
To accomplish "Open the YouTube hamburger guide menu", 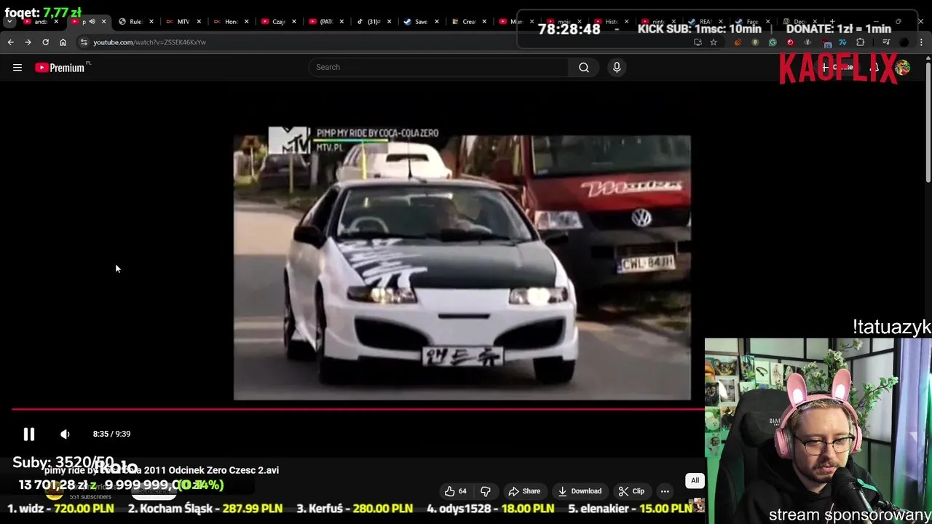I will 17,68.
